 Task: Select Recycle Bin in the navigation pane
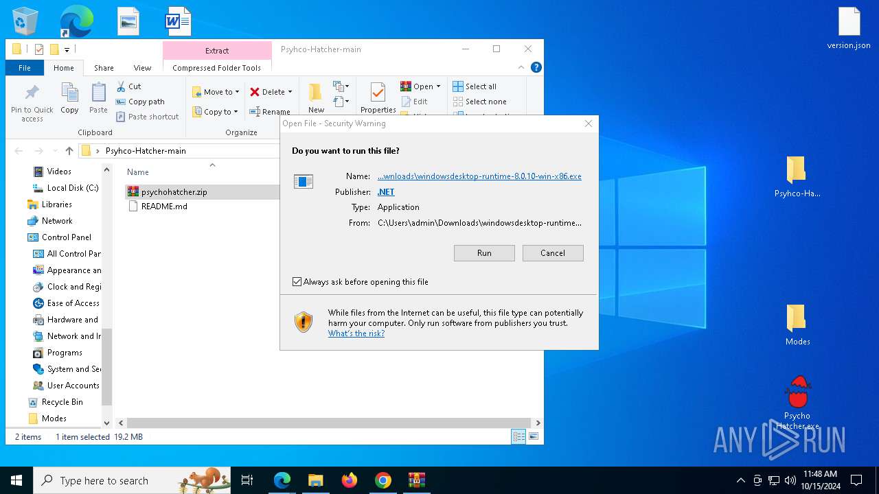(62, 402)
